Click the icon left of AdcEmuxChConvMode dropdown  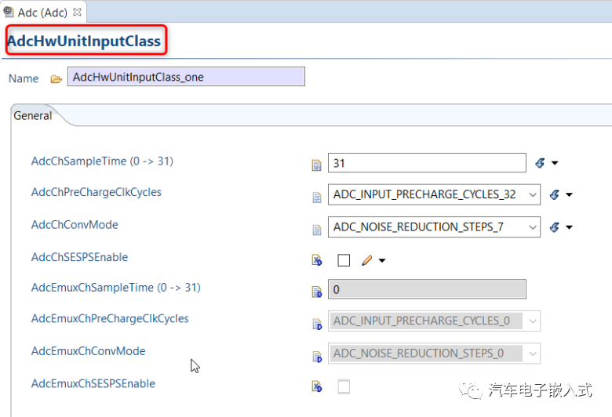pos(317,356)
